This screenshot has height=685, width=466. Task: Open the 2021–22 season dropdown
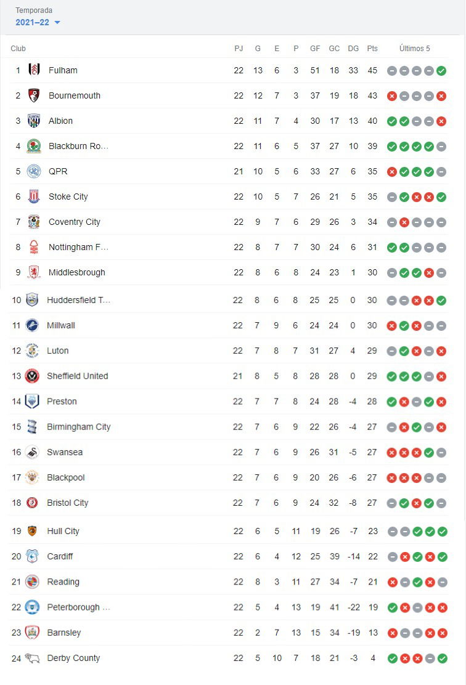(x=38, y=22)
